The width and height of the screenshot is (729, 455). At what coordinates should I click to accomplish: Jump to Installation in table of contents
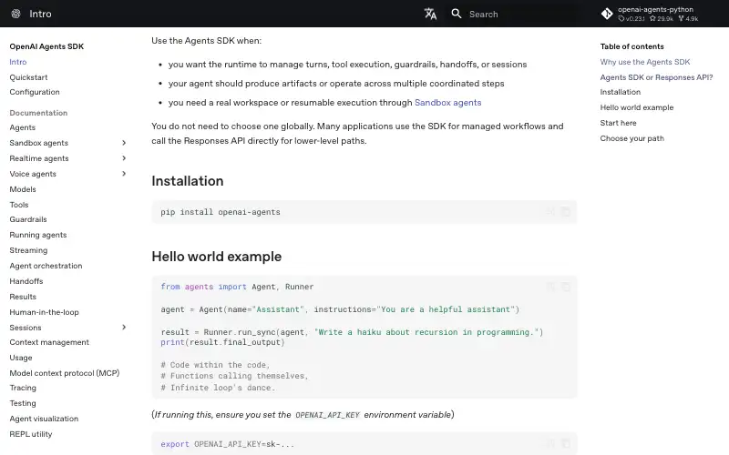pos(621,92)
